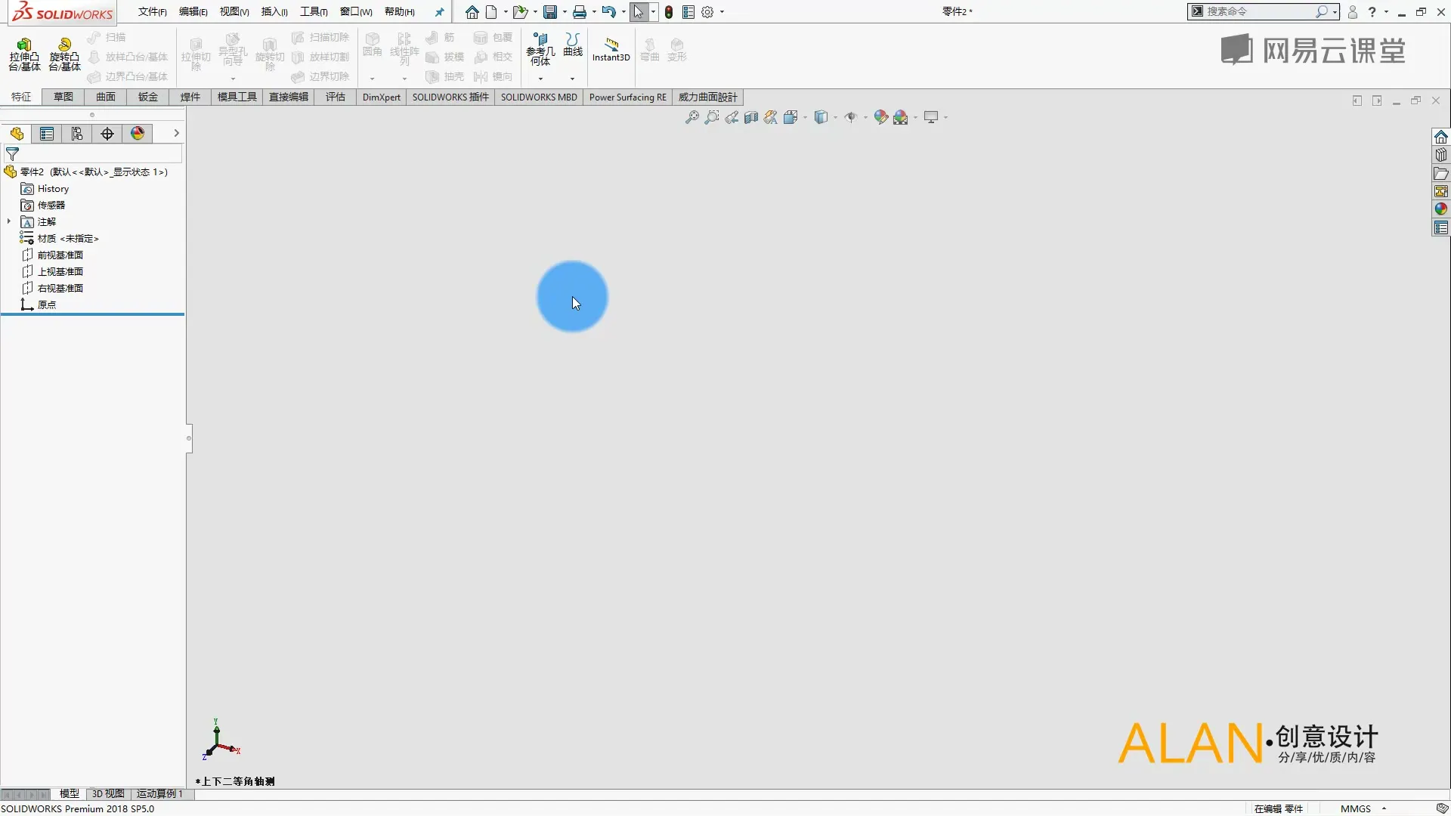Open the Reference Geometry (参考几何体) dropdown arrow
Image resolution: width=1451 pixels, height=816 pixels.
pyautogui.click(x=540, y=79)
